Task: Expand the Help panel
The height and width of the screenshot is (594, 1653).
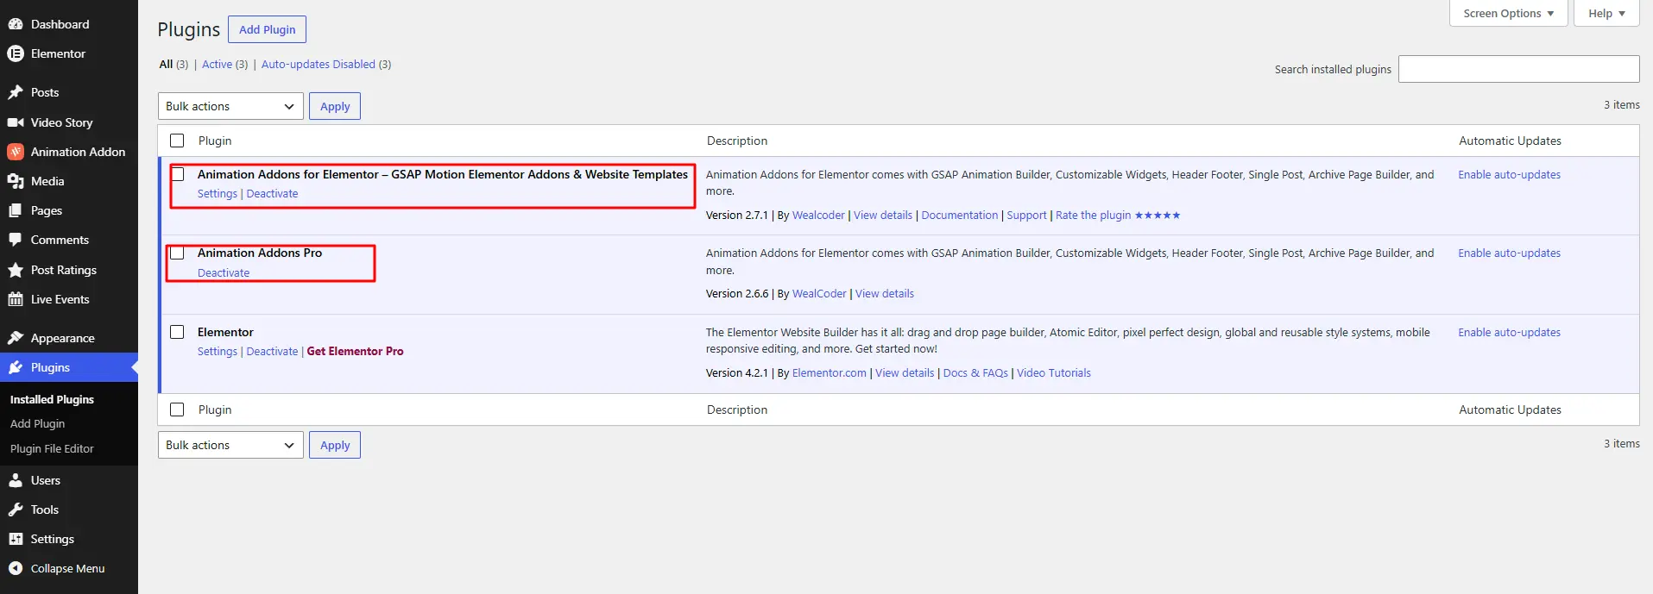Action: [1606, 13]
